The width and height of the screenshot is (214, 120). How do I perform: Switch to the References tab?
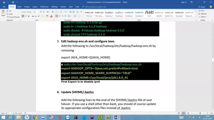(44, 7)
